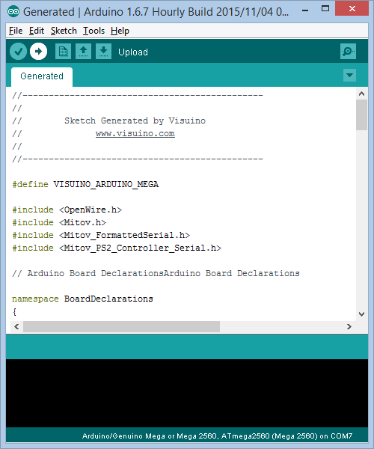This screenshot has width=374, height=449.
Task: Open the Sketch menu
Action: (64, 31)
